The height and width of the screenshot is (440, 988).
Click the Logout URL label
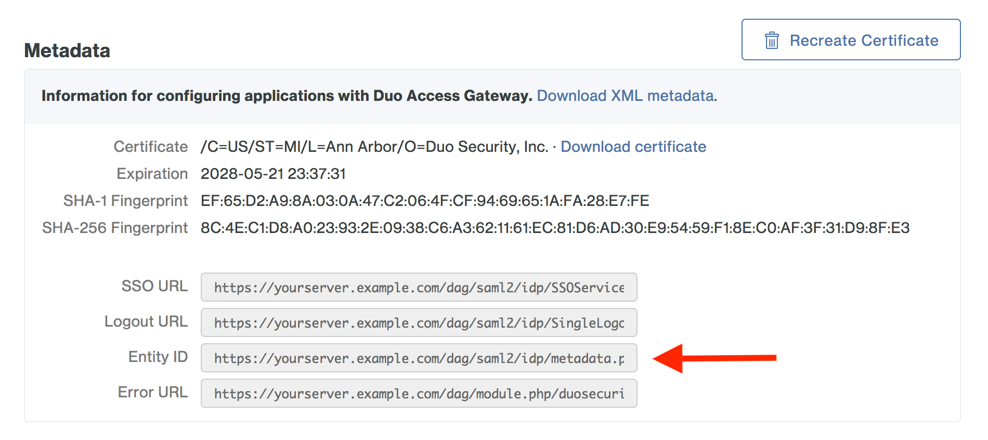coord(146,321)
